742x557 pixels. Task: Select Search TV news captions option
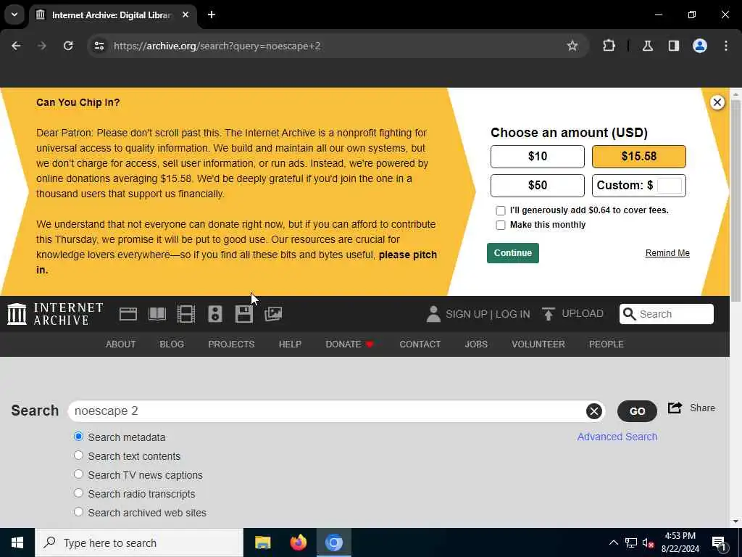click(78, 474)
